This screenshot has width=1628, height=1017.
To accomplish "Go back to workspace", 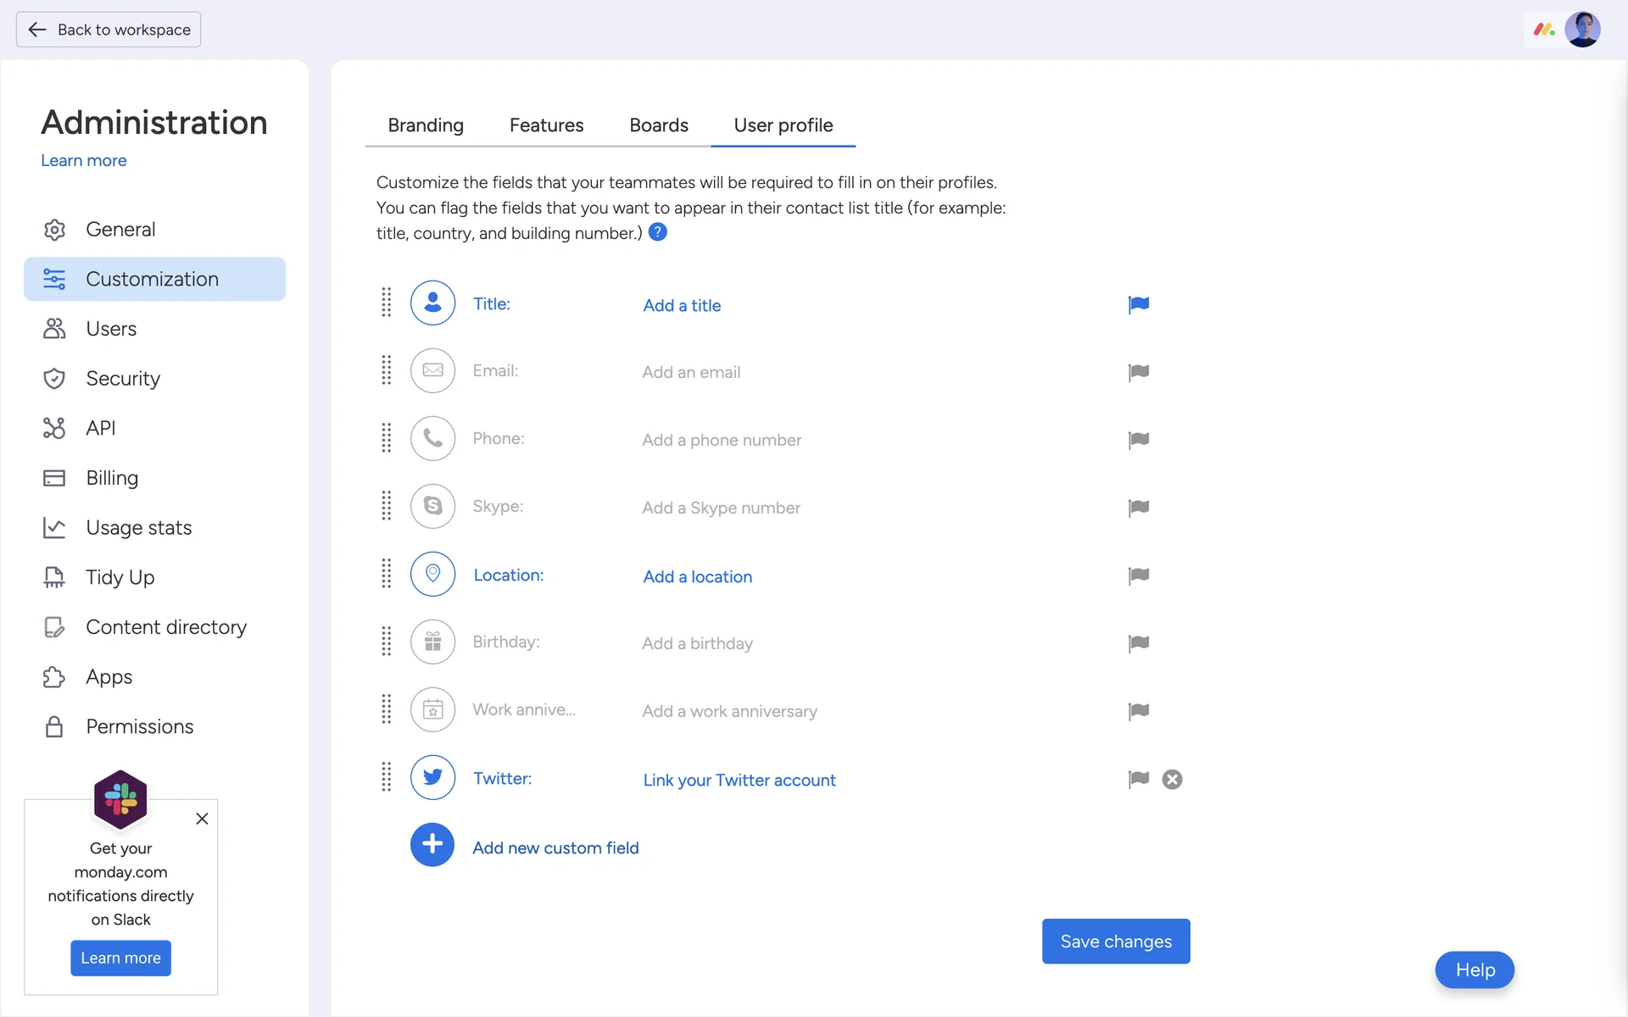I will (x=109, y=30).
